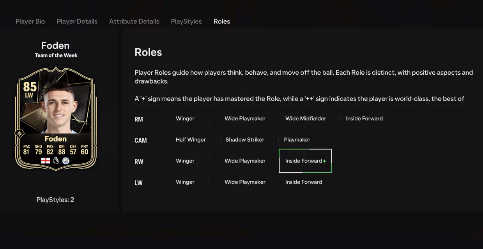Viewport: 483px width, 249px height.
Task: Click Foden's player portrait on the card
Action: [x=58, y=108]
